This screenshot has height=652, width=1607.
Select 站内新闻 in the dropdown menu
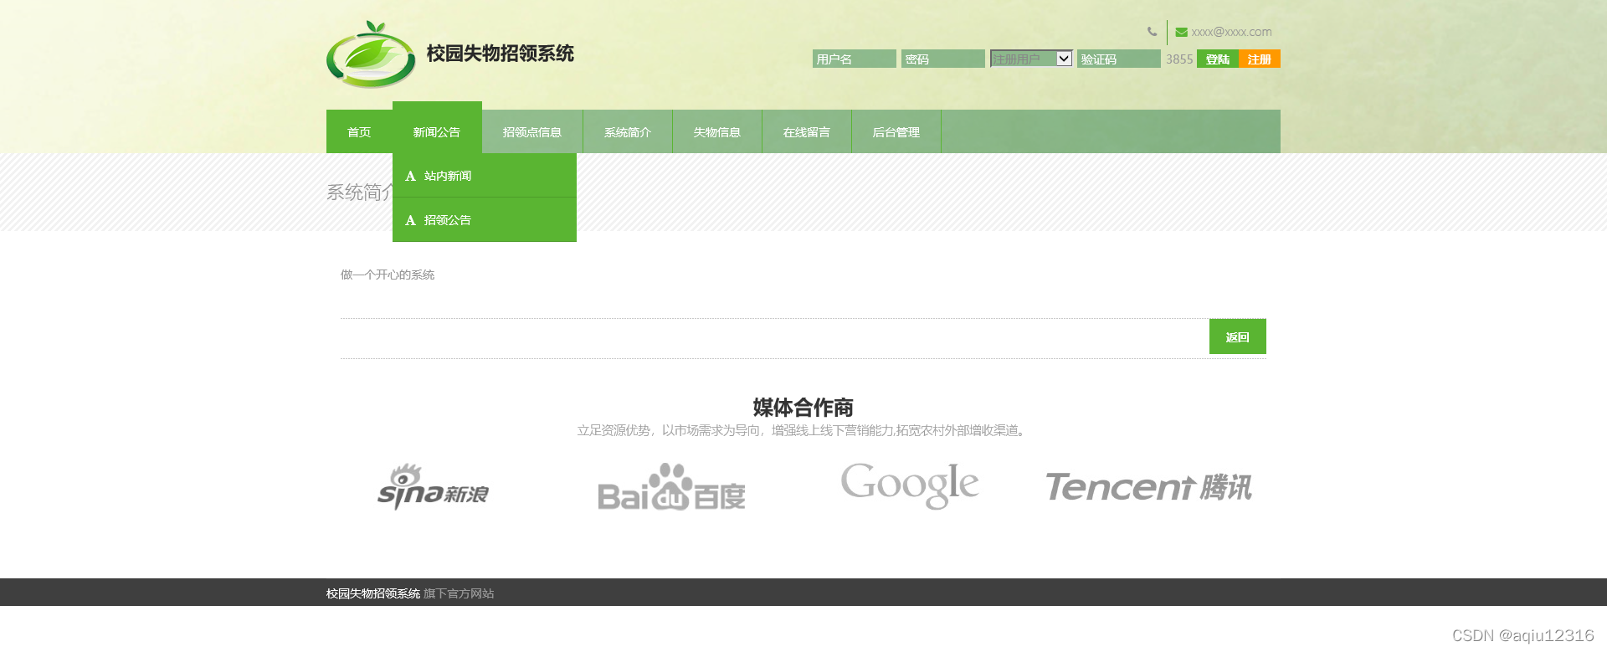tap(485, 176)
